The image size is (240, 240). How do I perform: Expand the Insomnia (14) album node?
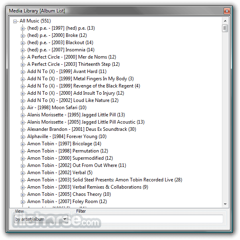[x=22, y=50]
